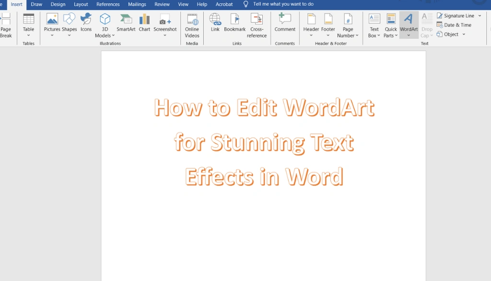The width and height of the screenshot is (491, 281).
Task: Click the Header icon
Action: pos(311,19)
